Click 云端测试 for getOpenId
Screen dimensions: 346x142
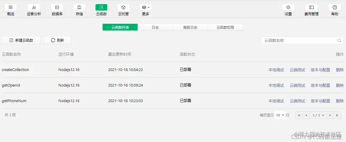coord(297,85)
